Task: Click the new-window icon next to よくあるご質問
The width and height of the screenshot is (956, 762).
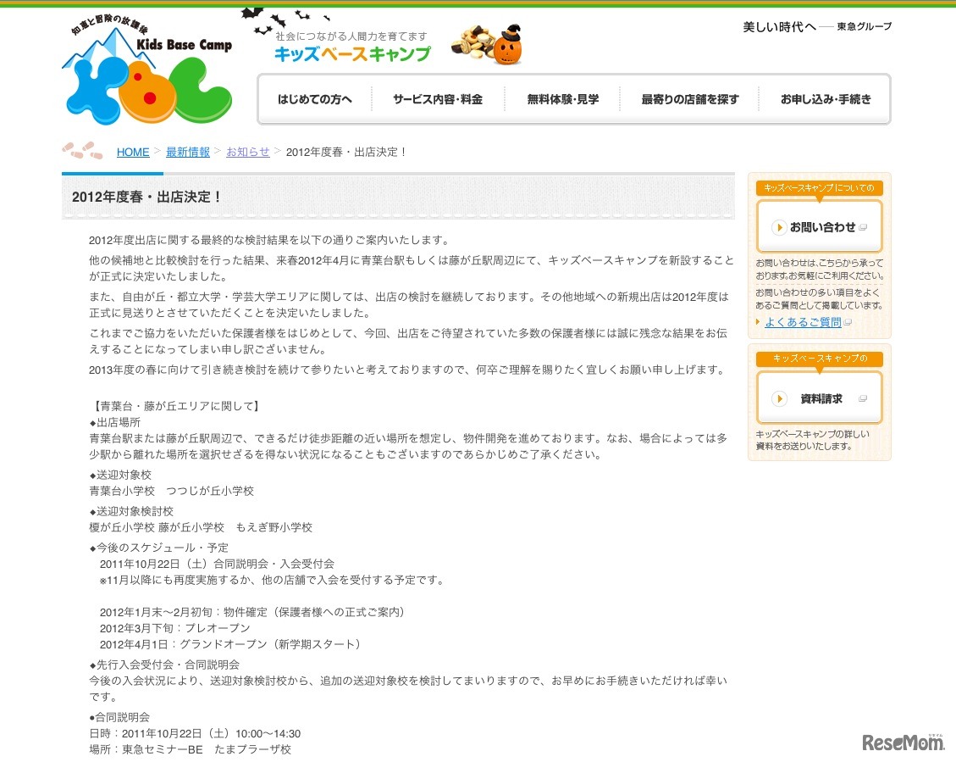Action: coord(847,321)
